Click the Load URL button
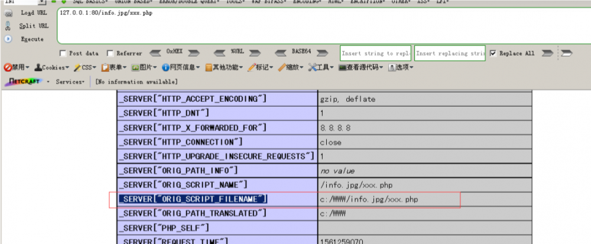 pyautogui.click(x=25, y=13)
